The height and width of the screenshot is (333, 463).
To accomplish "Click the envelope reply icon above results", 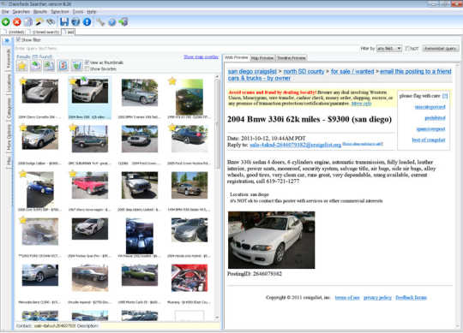I will [35, 65].
